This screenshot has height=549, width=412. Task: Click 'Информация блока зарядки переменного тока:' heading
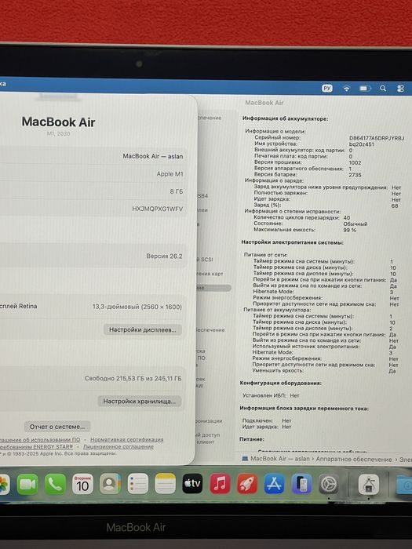pos(304,409)
